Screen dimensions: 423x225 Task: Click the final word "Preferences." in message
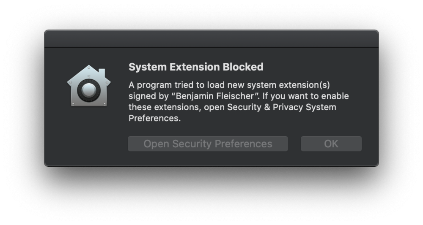[154, 119]
